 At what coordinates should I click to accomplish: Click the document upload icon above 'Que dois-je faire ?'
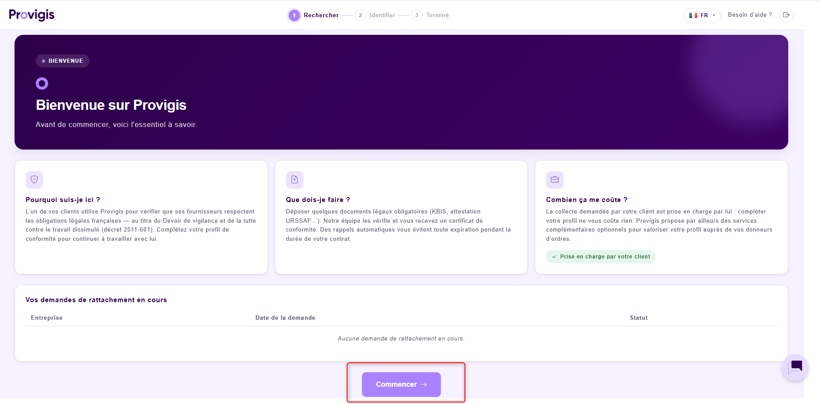pos(295,180)
